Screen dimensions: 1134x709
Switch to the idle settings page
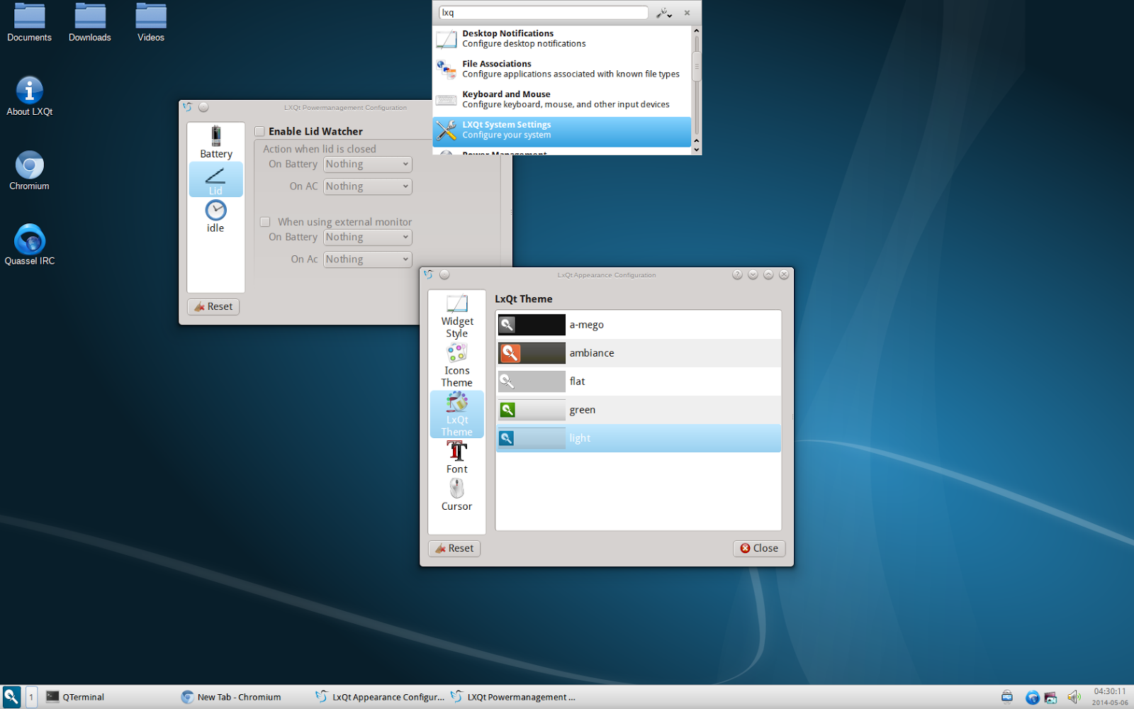coord(215,215)
